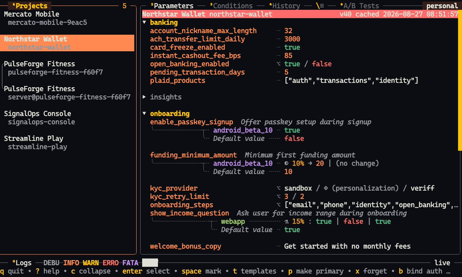Click android_beta_10 condition under funding_minimum_amount

[x=243, y=164]
